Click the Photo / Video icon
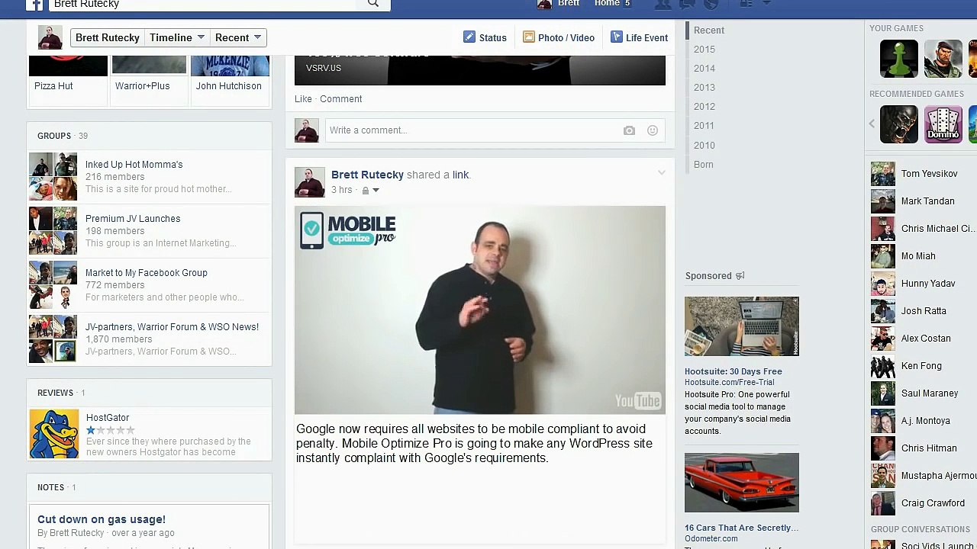 pyautogui.click(x=528, y=37)
